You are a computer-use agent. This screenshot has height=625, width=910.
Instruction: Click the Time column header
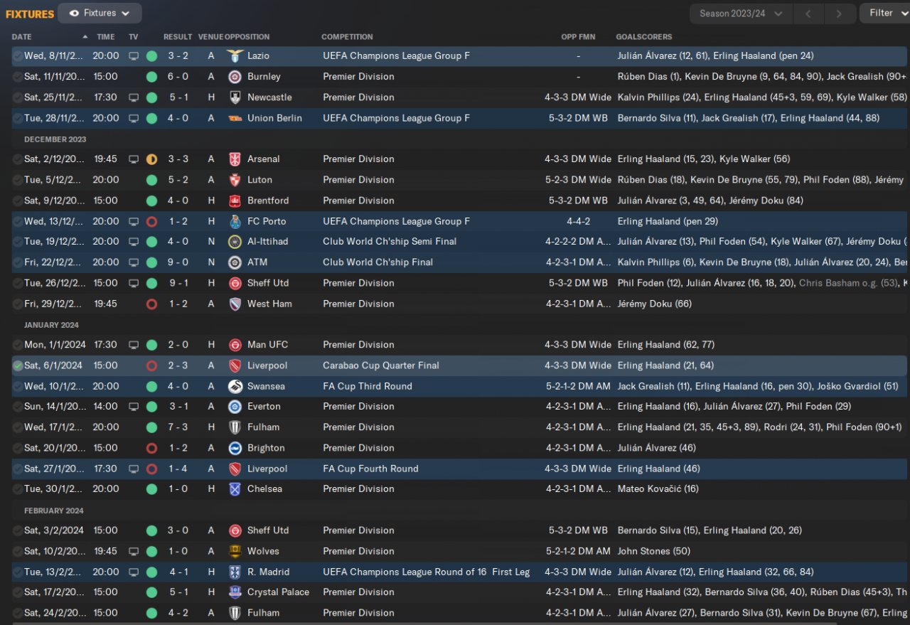105,37
